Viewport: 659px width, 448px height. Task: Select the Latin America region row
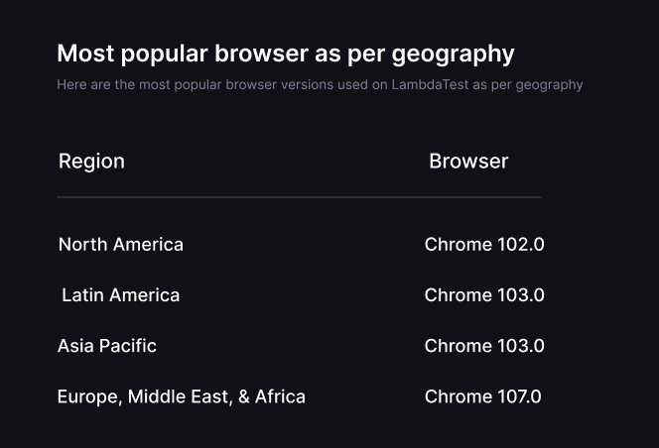pos(121,295)
